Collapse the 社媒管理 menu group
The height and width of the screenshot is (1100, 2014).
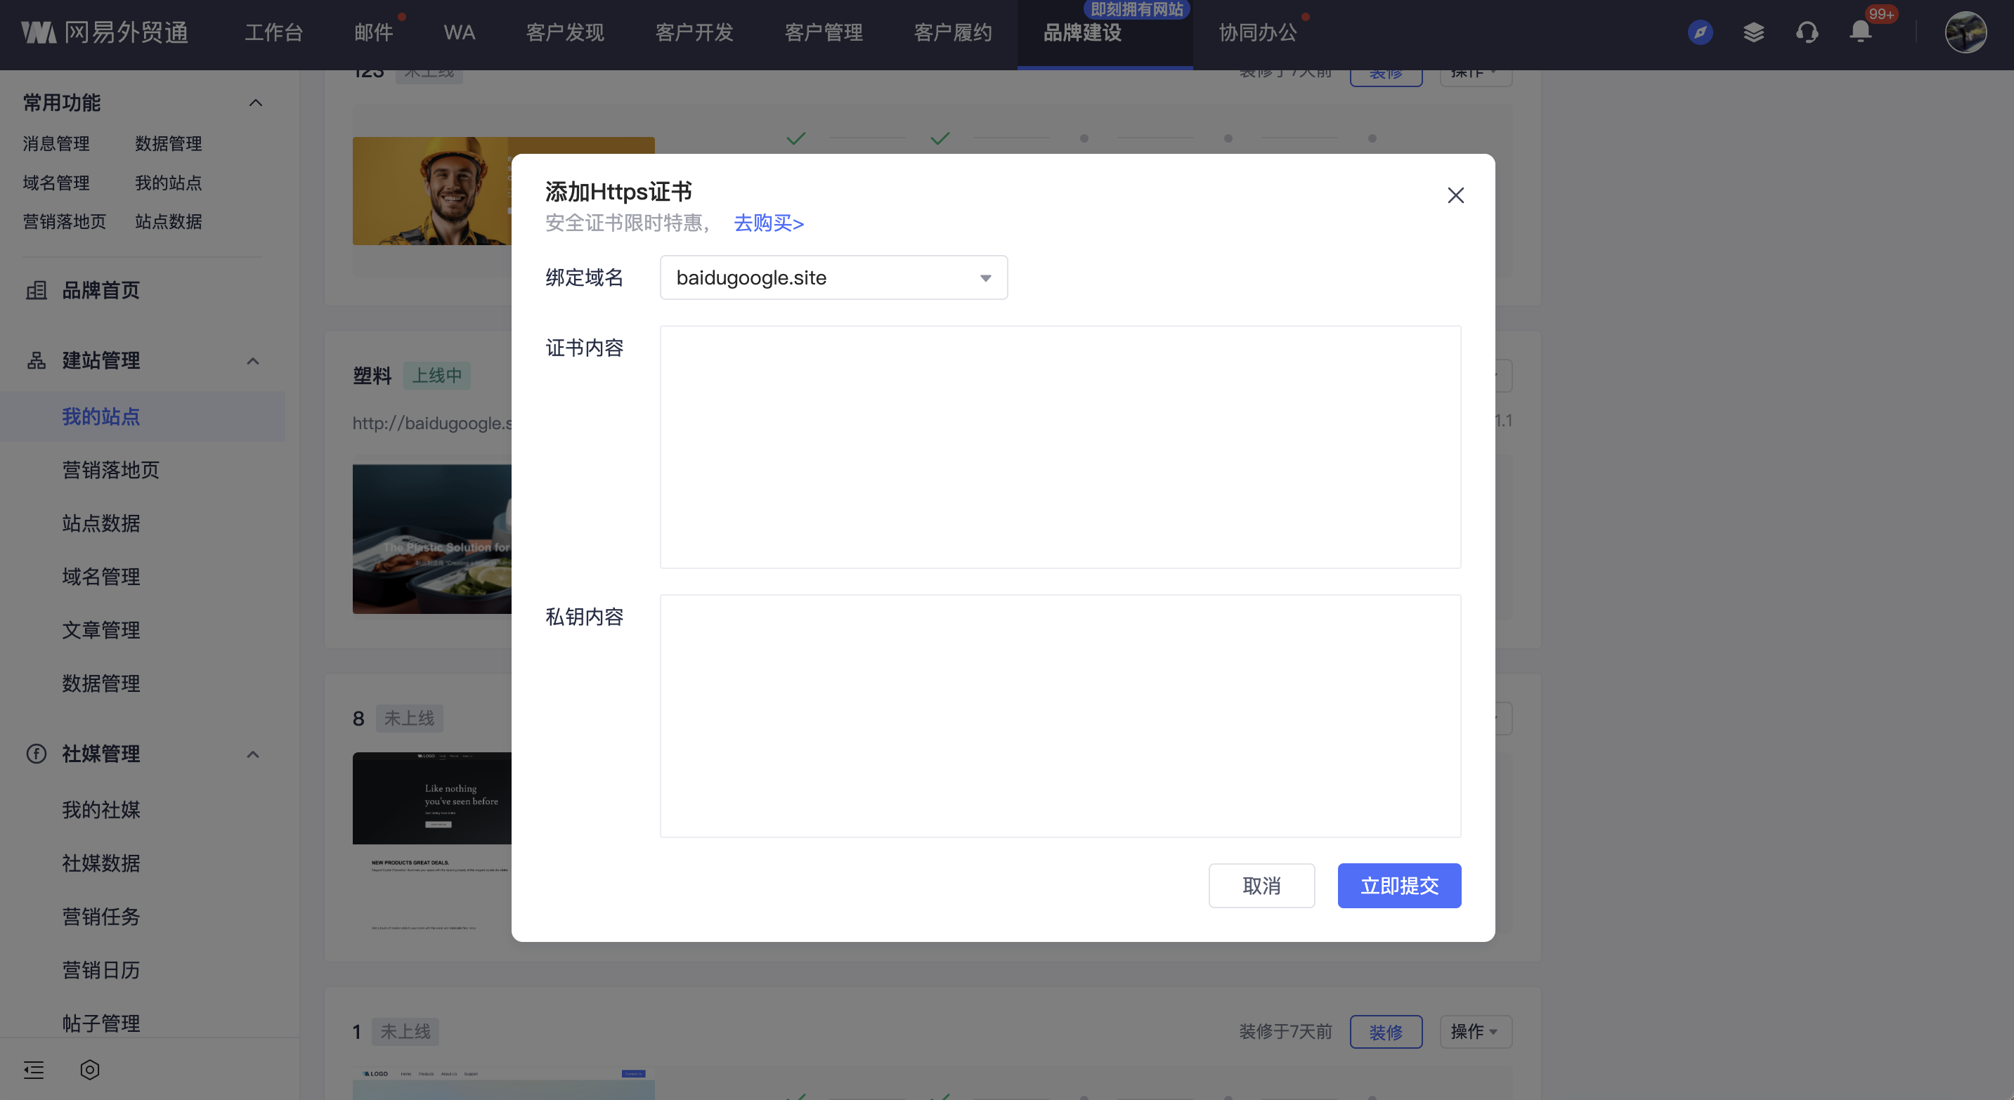pyautogui.click(x=252, y=754)
